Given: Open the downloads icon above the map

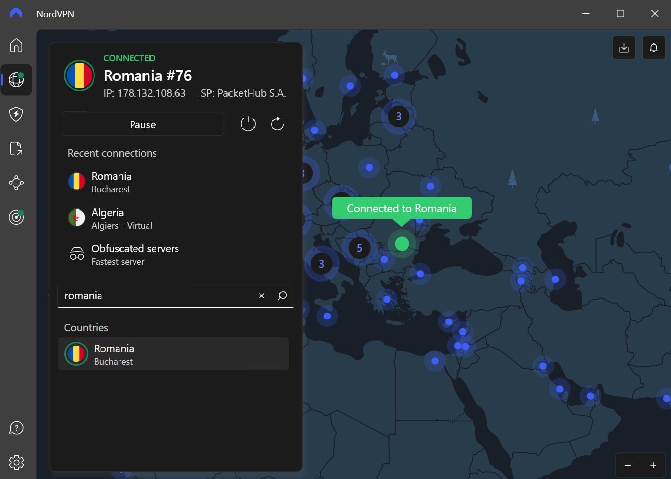Looking at the screenshot, I should point(624,47).
